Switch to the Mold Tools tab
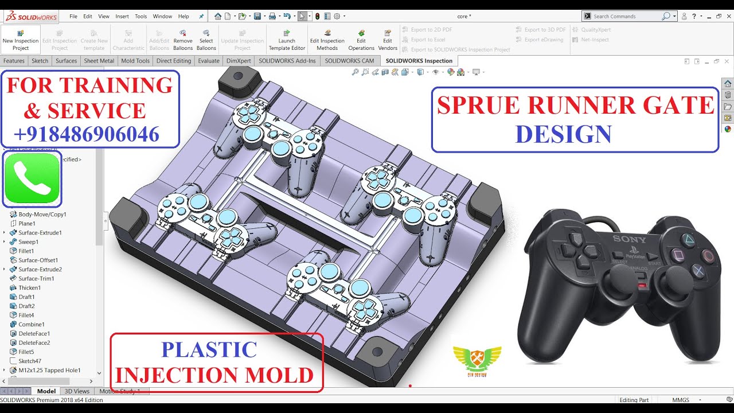 pyautogui.click(x=135, y=61)
